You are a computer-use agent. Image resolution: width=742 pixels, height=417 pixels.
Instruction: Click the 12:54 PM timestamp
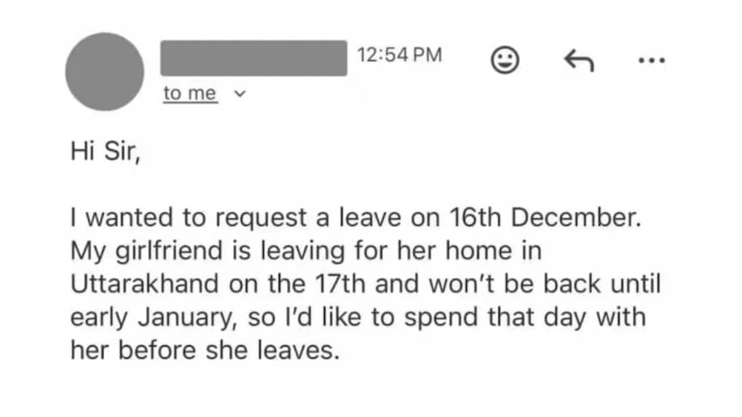click(x=399, y=55)
